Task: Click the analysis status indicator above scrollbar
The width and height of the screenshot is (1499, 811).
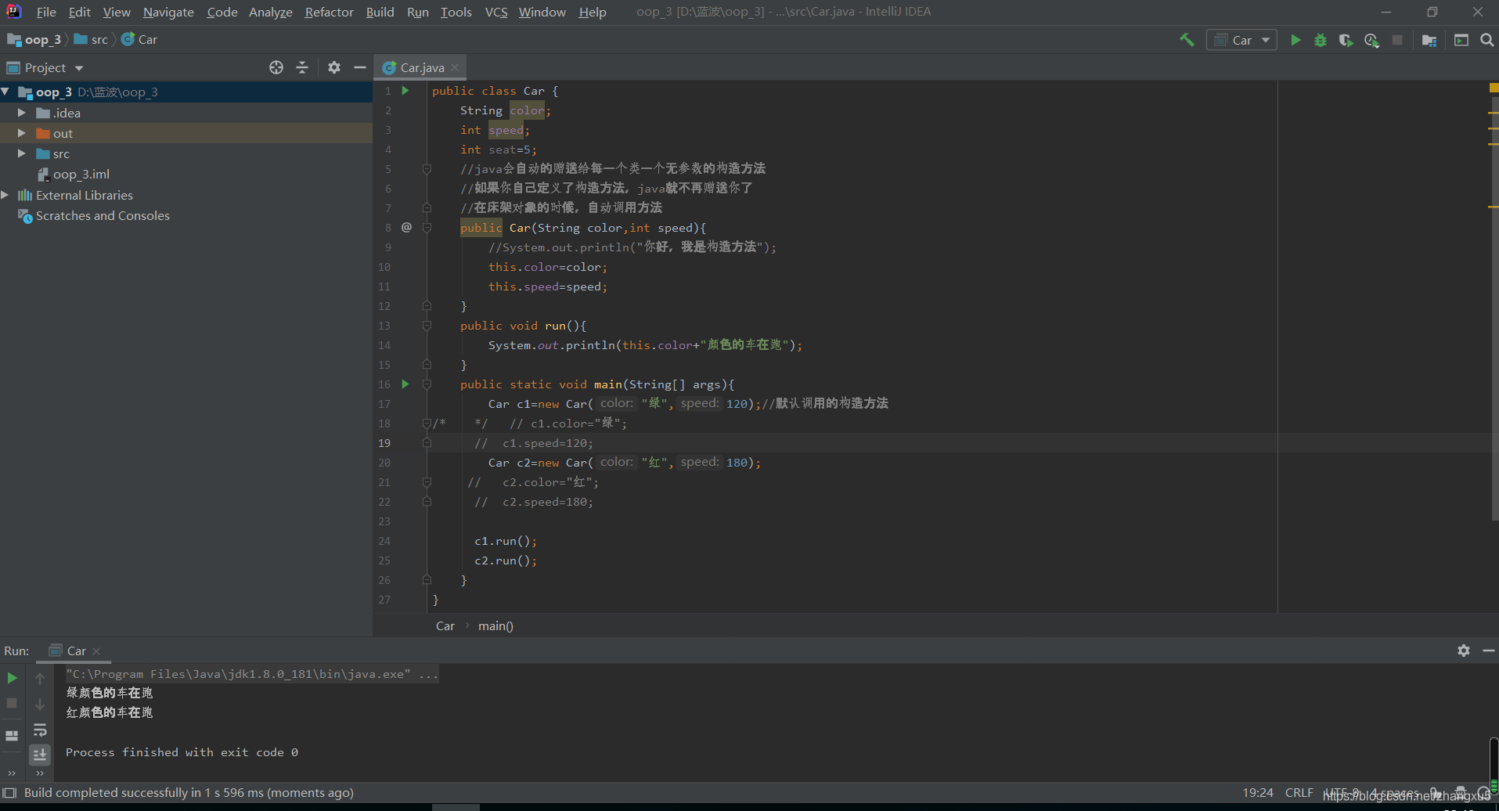Action: point(1494,88)
